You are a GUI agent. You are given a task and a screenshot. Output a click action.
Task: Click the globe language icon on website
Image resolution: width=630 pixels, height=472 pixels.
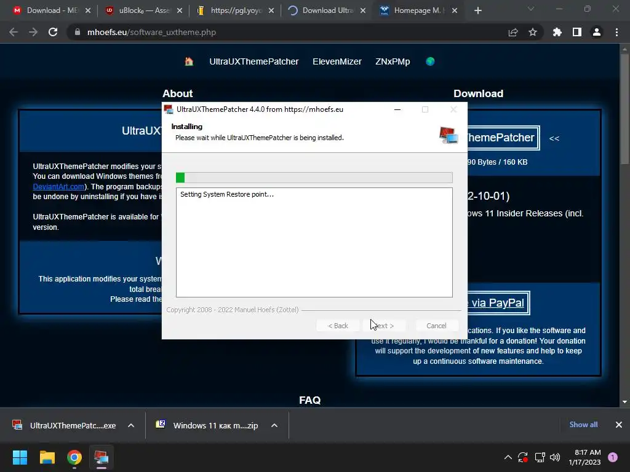(x=430, y=61)
